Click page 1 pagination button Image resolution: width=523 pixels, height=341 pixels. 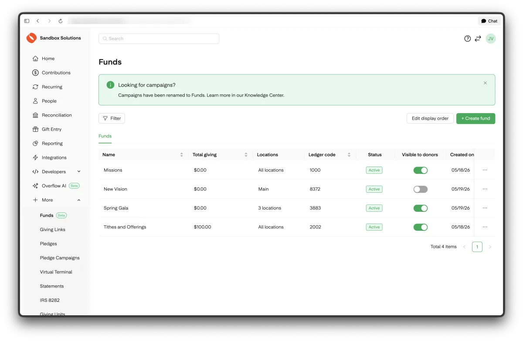tap(477, 247)
